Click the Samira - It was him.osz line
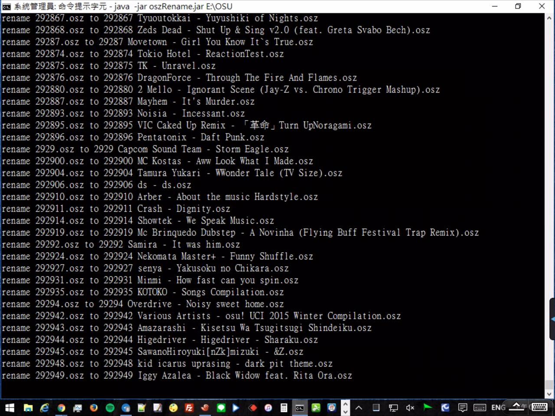Image resolution: width=555 pixels, height=416 pixels. pos(121,245)
